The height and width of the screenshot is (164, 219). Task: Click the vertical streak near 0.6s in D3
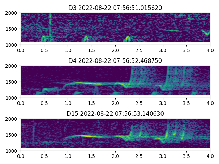tap(50, 21)
